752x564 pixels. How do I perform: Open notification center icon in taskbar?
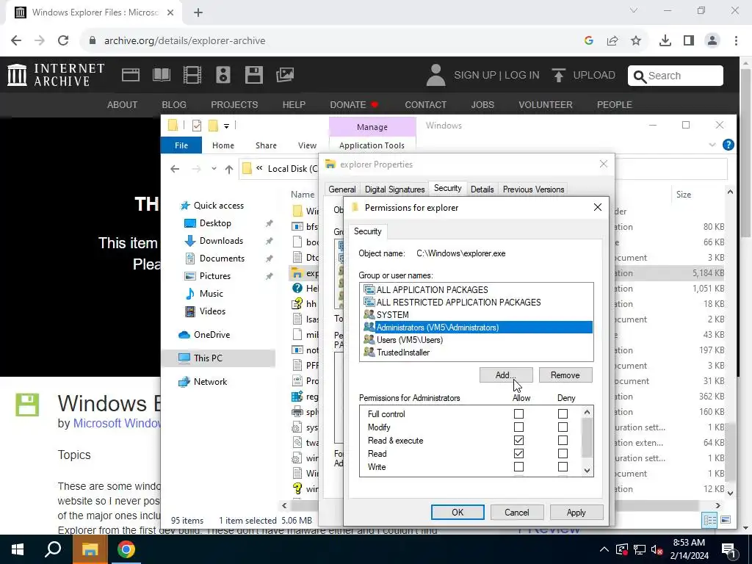coord(729,550)
